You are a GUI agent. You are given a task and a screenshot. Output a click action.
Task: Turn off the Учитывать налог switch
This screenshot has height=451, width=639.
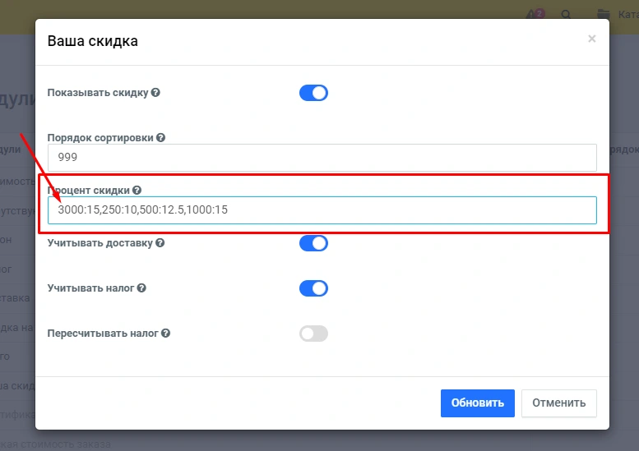(x=313, y=288)
